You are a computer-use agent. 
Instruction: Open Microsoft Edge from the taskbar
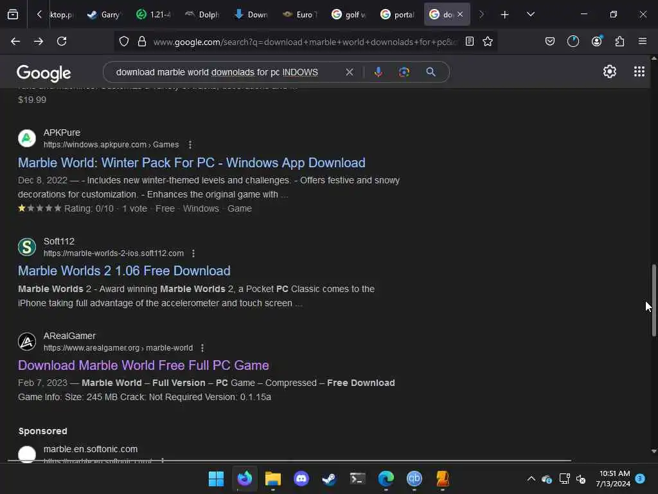(x=386, y=479)
